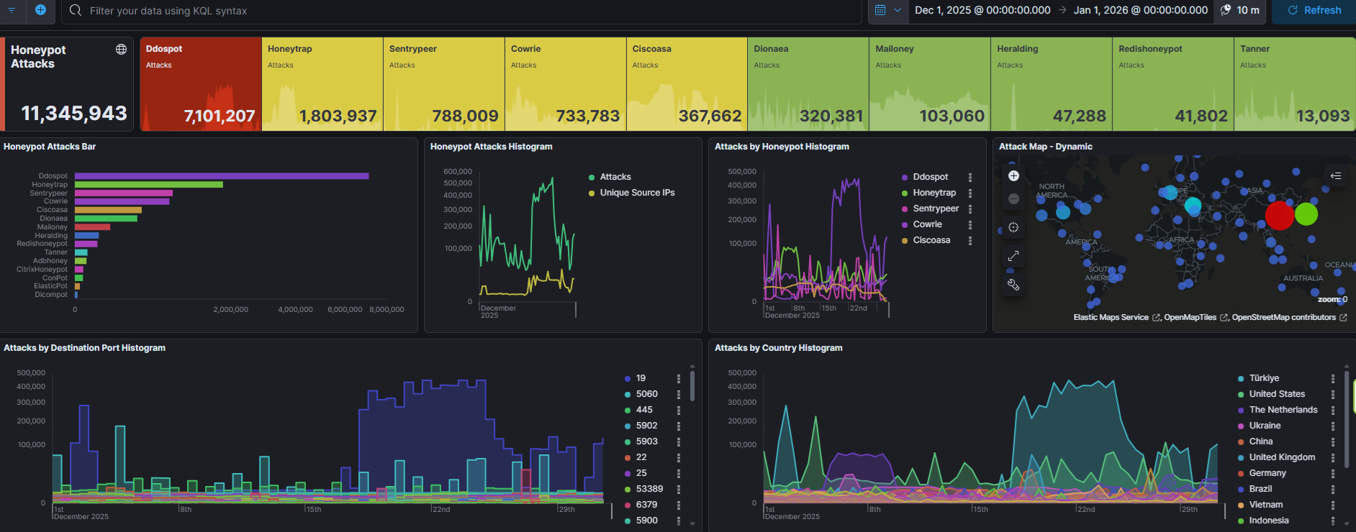Click the map fit-to-data bounds icon
Viewport: 1356px width, 532px height.
click(x=1013, y=227)
